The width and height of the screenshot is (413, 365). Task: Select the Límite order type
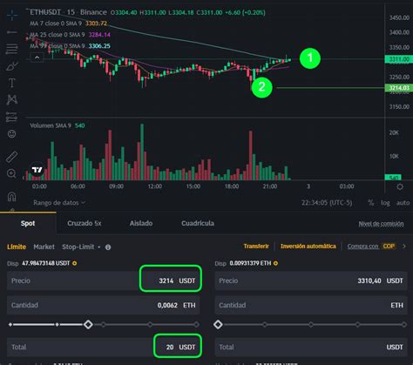click(17, 247)
